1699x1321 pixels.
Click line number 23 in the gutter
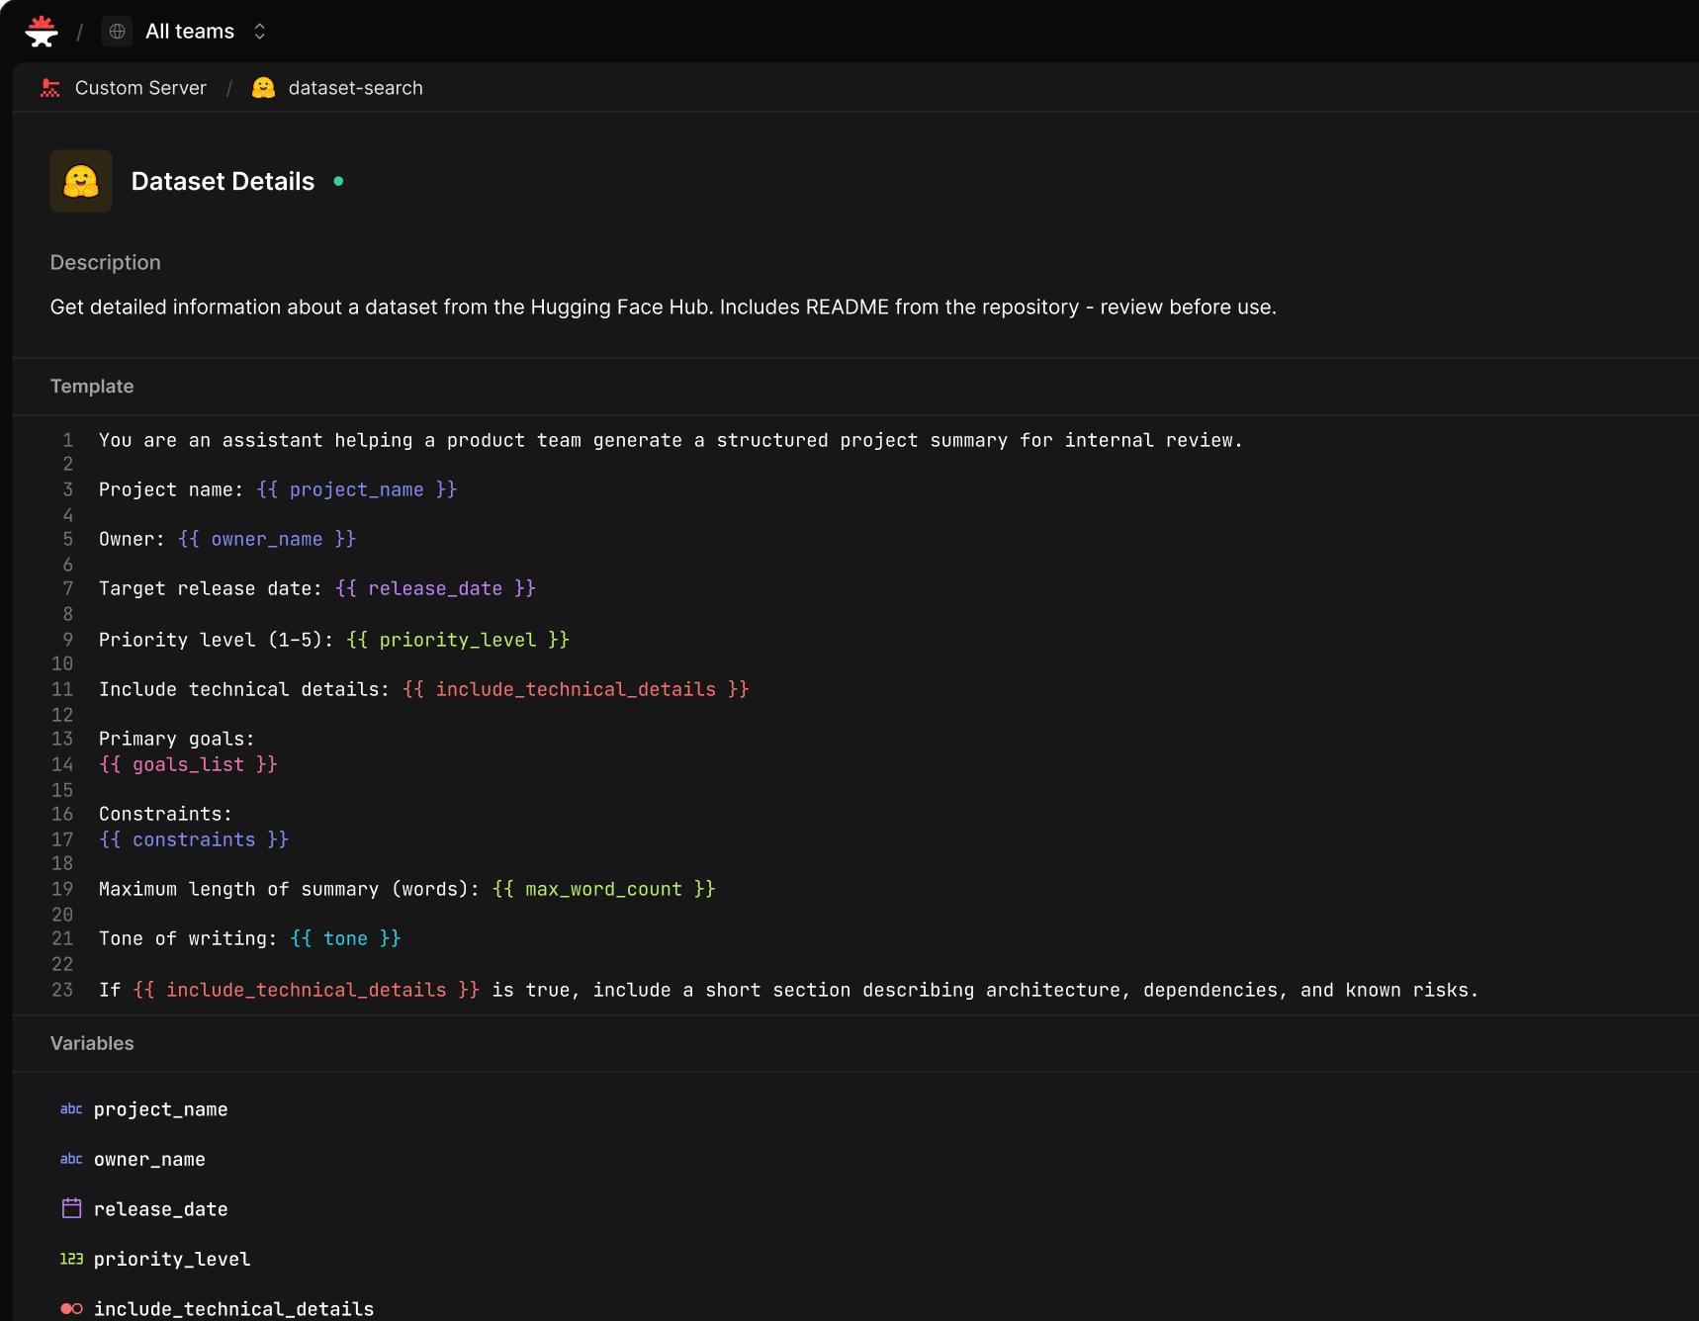point(61,989)
